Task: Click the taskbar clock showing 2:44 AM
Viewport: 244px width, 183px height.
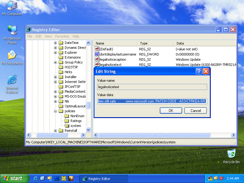Action: point(233,178)
